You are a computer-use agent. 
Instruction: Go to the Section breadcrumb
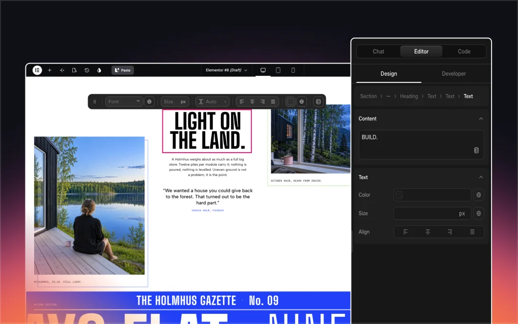tap(368, 96)
